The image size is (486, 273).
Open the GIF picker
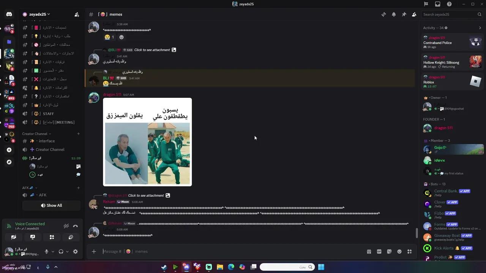pyautogui.click(x=379, y=251)
